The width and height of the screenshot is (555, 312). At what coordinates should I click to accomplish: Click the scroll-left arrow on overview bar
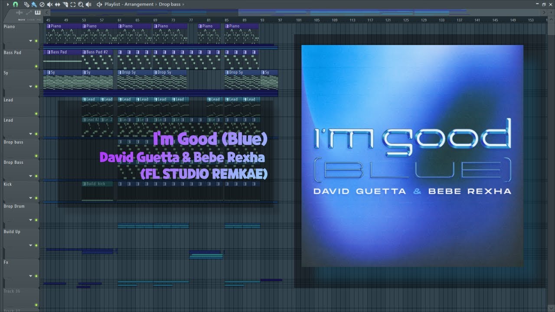[47, 13]
